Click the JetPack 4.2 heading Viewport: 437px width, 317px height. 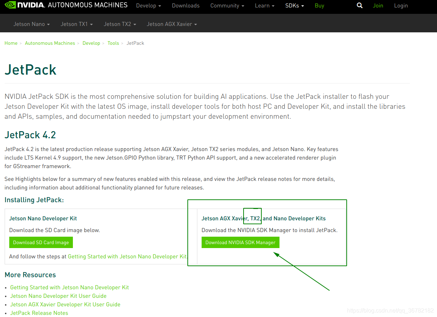pos(30,135)
